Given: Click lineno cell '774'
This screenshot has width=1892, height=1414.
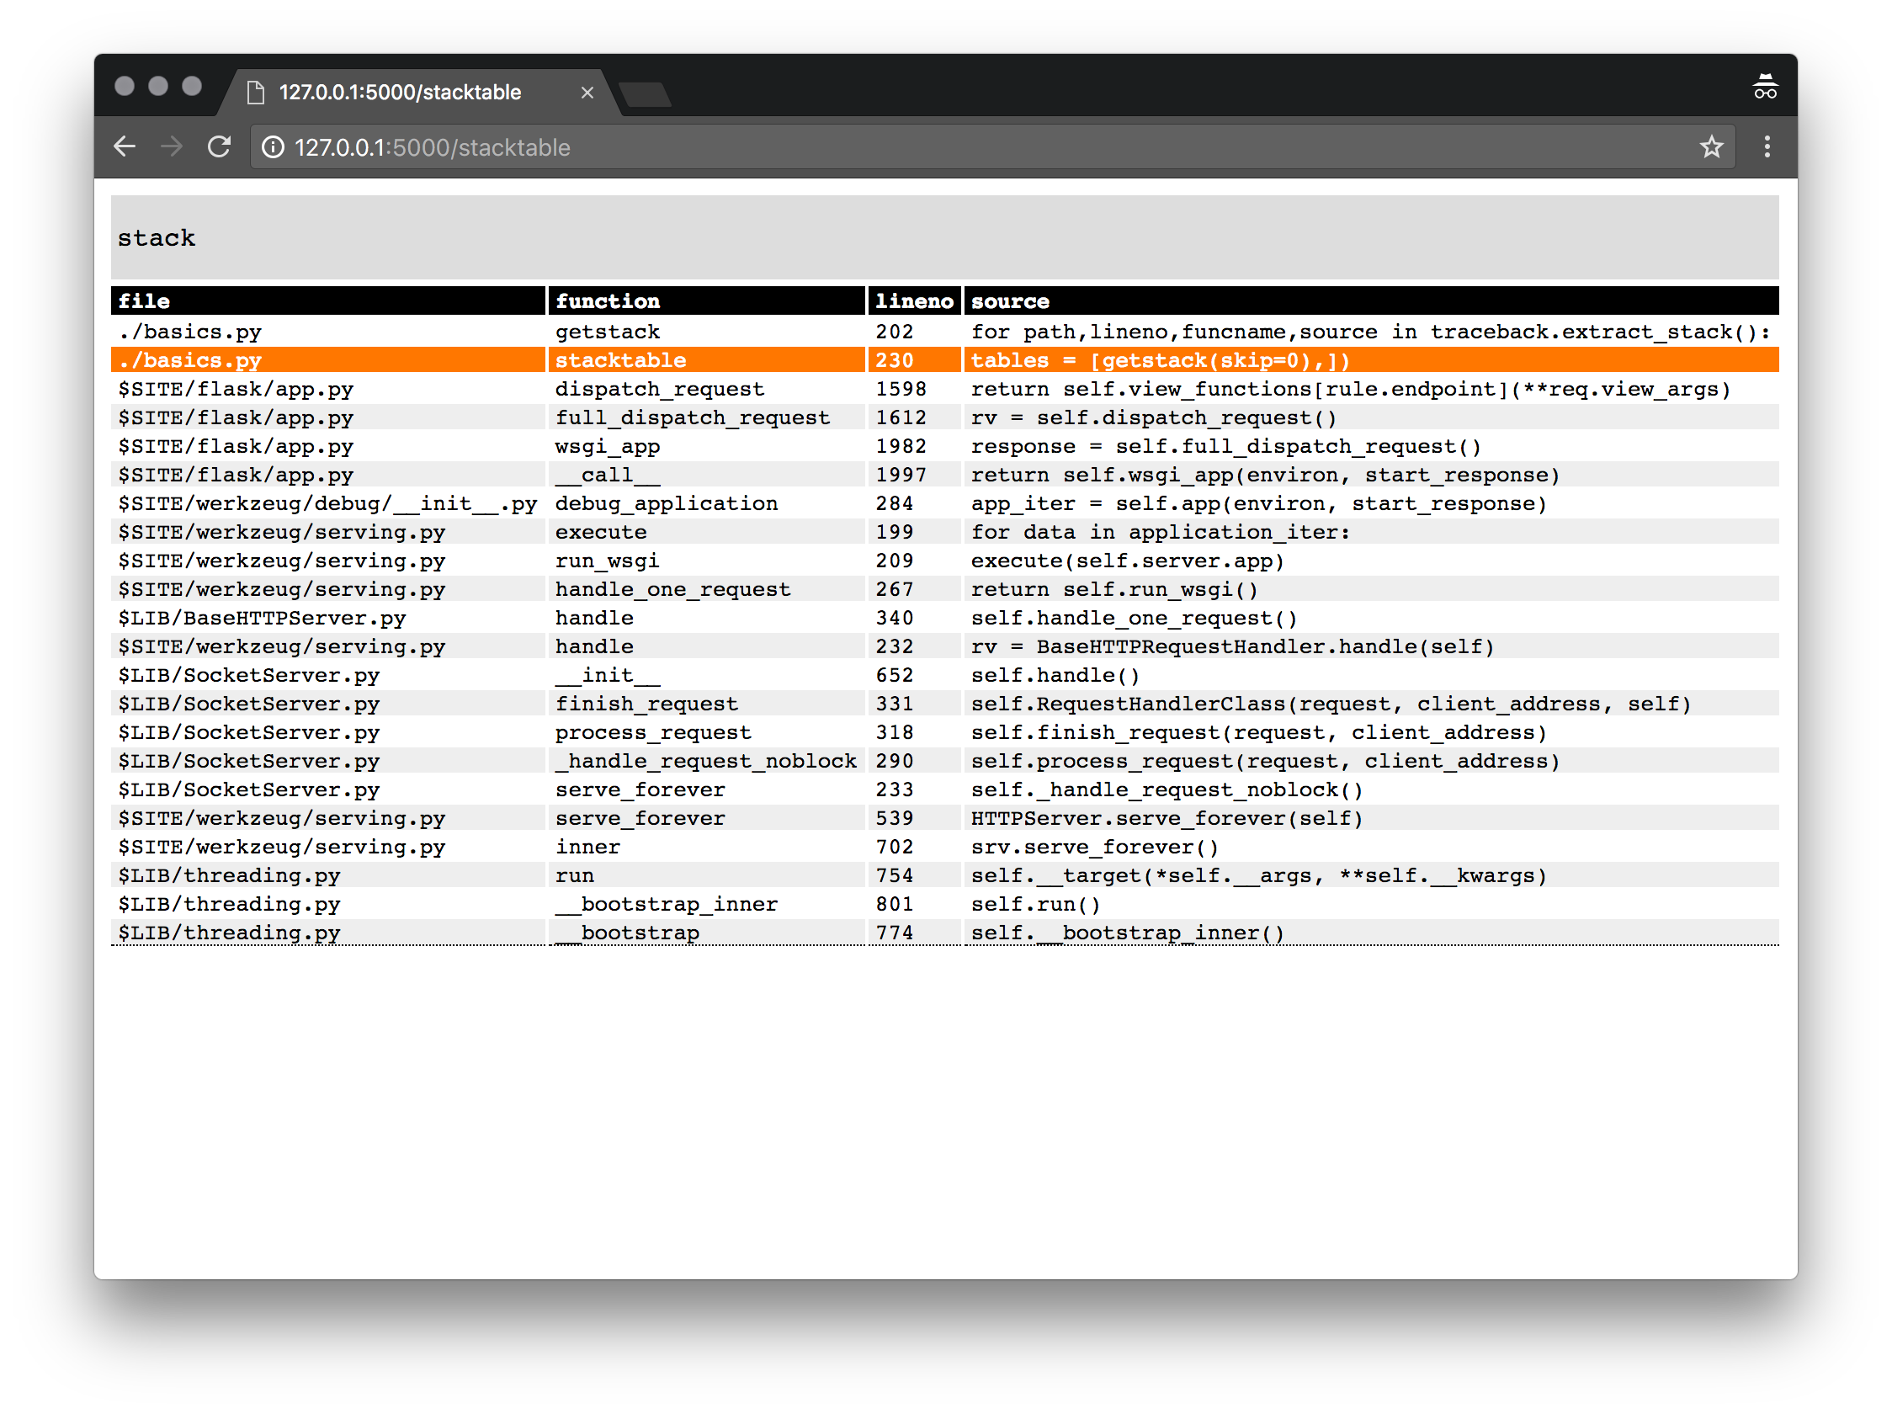Looking at the screenshot, I should point(914,933).
